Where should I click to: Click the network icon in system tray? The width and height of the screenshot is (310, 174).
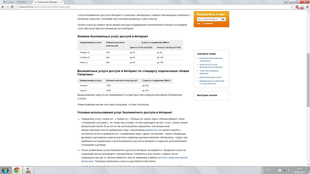tap(284, 170)
